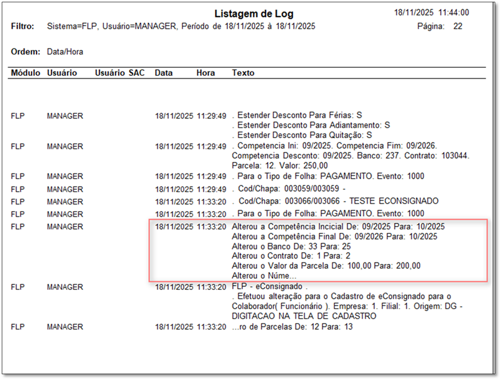Click '...ro de Parcelas De: 12 Para: 13'
Viewport: 501px width, 380px height.
coord(292,327)
